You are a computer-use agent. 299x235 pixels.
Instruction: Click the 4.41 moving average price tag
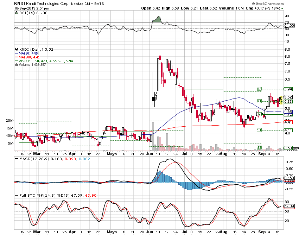[x=288, y=122]
